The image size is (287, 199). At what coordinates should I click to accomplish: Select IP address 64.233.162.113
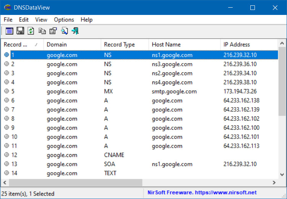(x=242, y=146)
